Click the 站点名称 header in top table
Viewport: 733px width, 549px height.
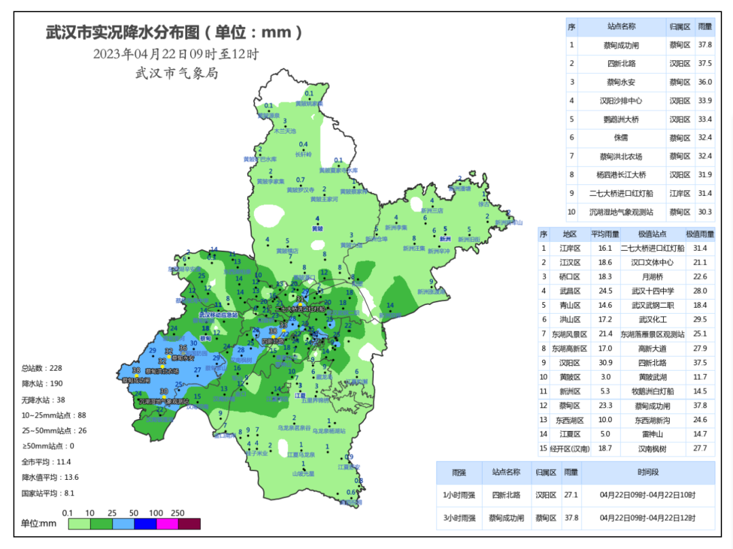621,27
